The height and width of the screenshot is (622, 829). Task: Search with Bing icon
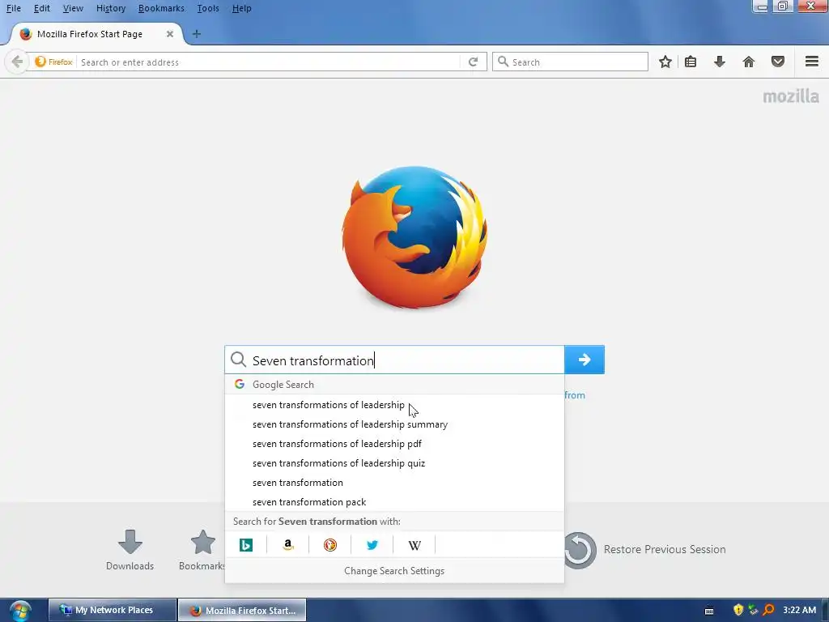246,545
